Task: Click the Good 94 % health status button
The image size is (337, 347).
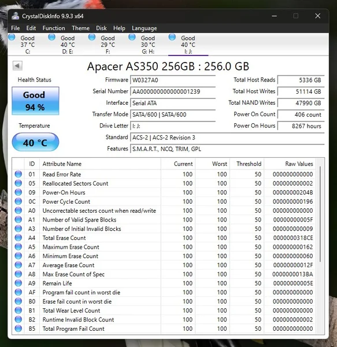Action: [35, 101]
